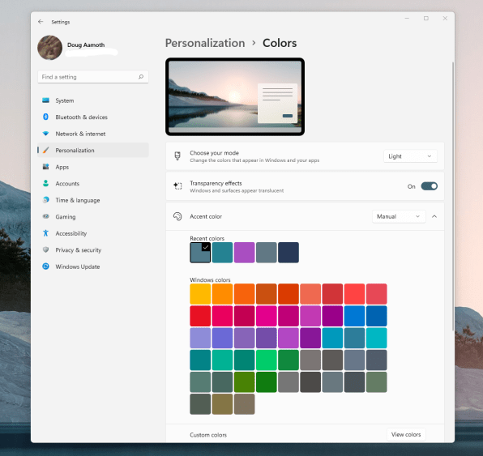Pick the lavender swatch starting the third row
Viewport: 483px width, 456px height.
200,338
